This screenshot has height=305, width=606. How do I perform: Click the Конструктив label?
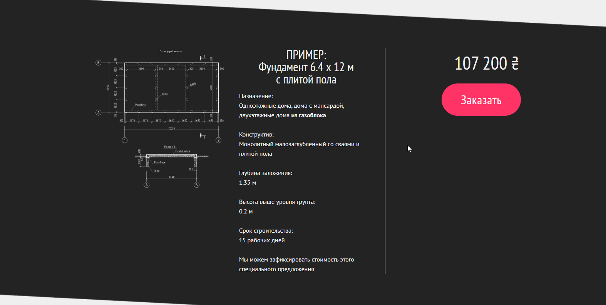click(x=256, y=135)
